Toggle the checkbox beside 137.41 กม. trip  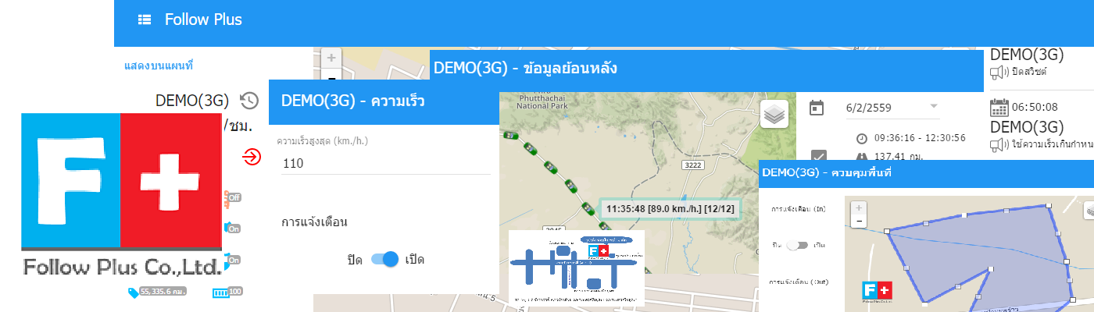817,157
